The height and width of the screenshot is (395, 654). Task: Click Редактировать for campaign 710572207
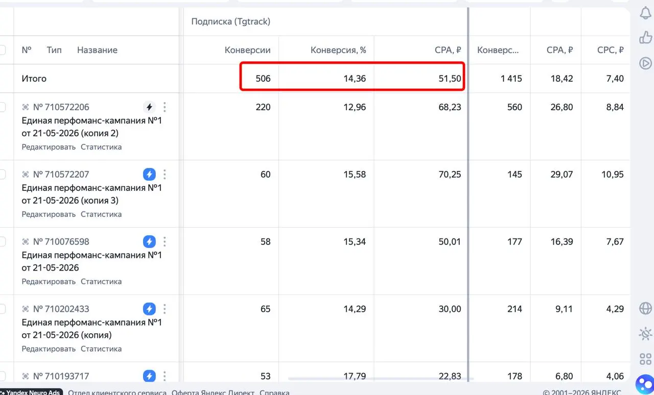click(49, 214)
